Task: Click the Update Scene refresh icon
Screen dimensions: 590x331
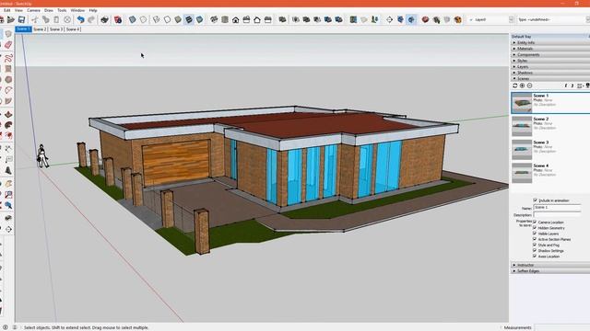Action: (515, 86)
